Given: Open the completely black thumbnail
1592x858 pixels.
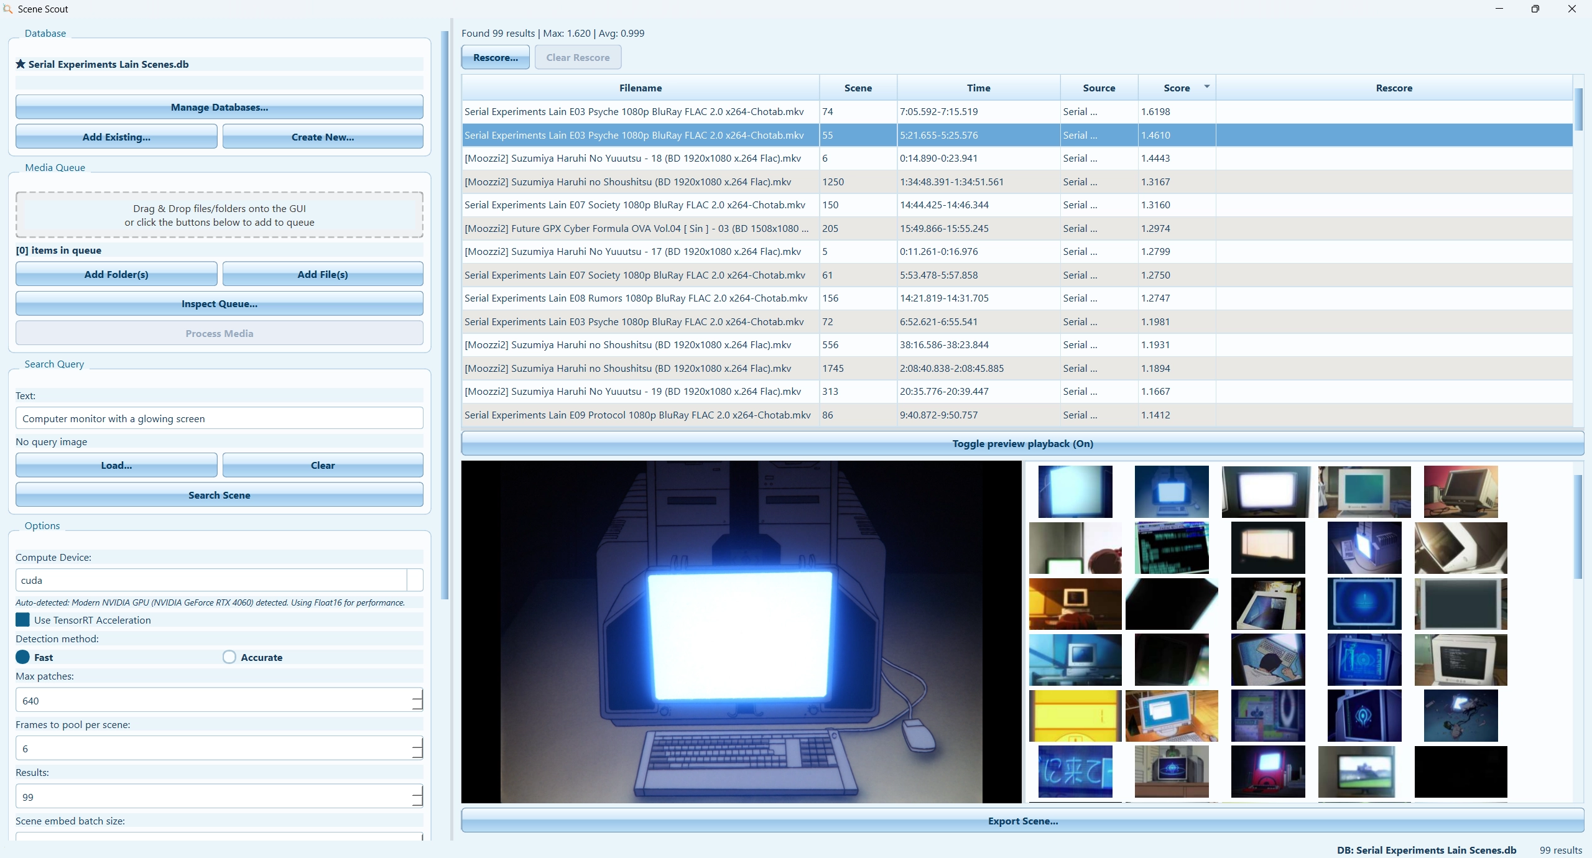Looking at the screenshot, I should tap(1461, 772).
